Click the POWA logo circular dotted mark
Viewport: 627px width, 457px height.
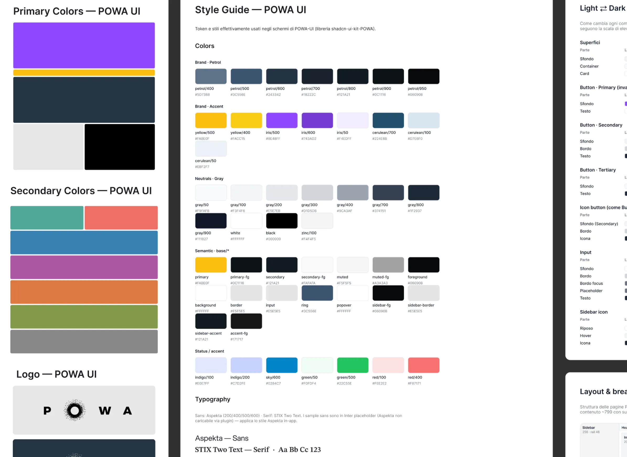[x=74, y=410]
